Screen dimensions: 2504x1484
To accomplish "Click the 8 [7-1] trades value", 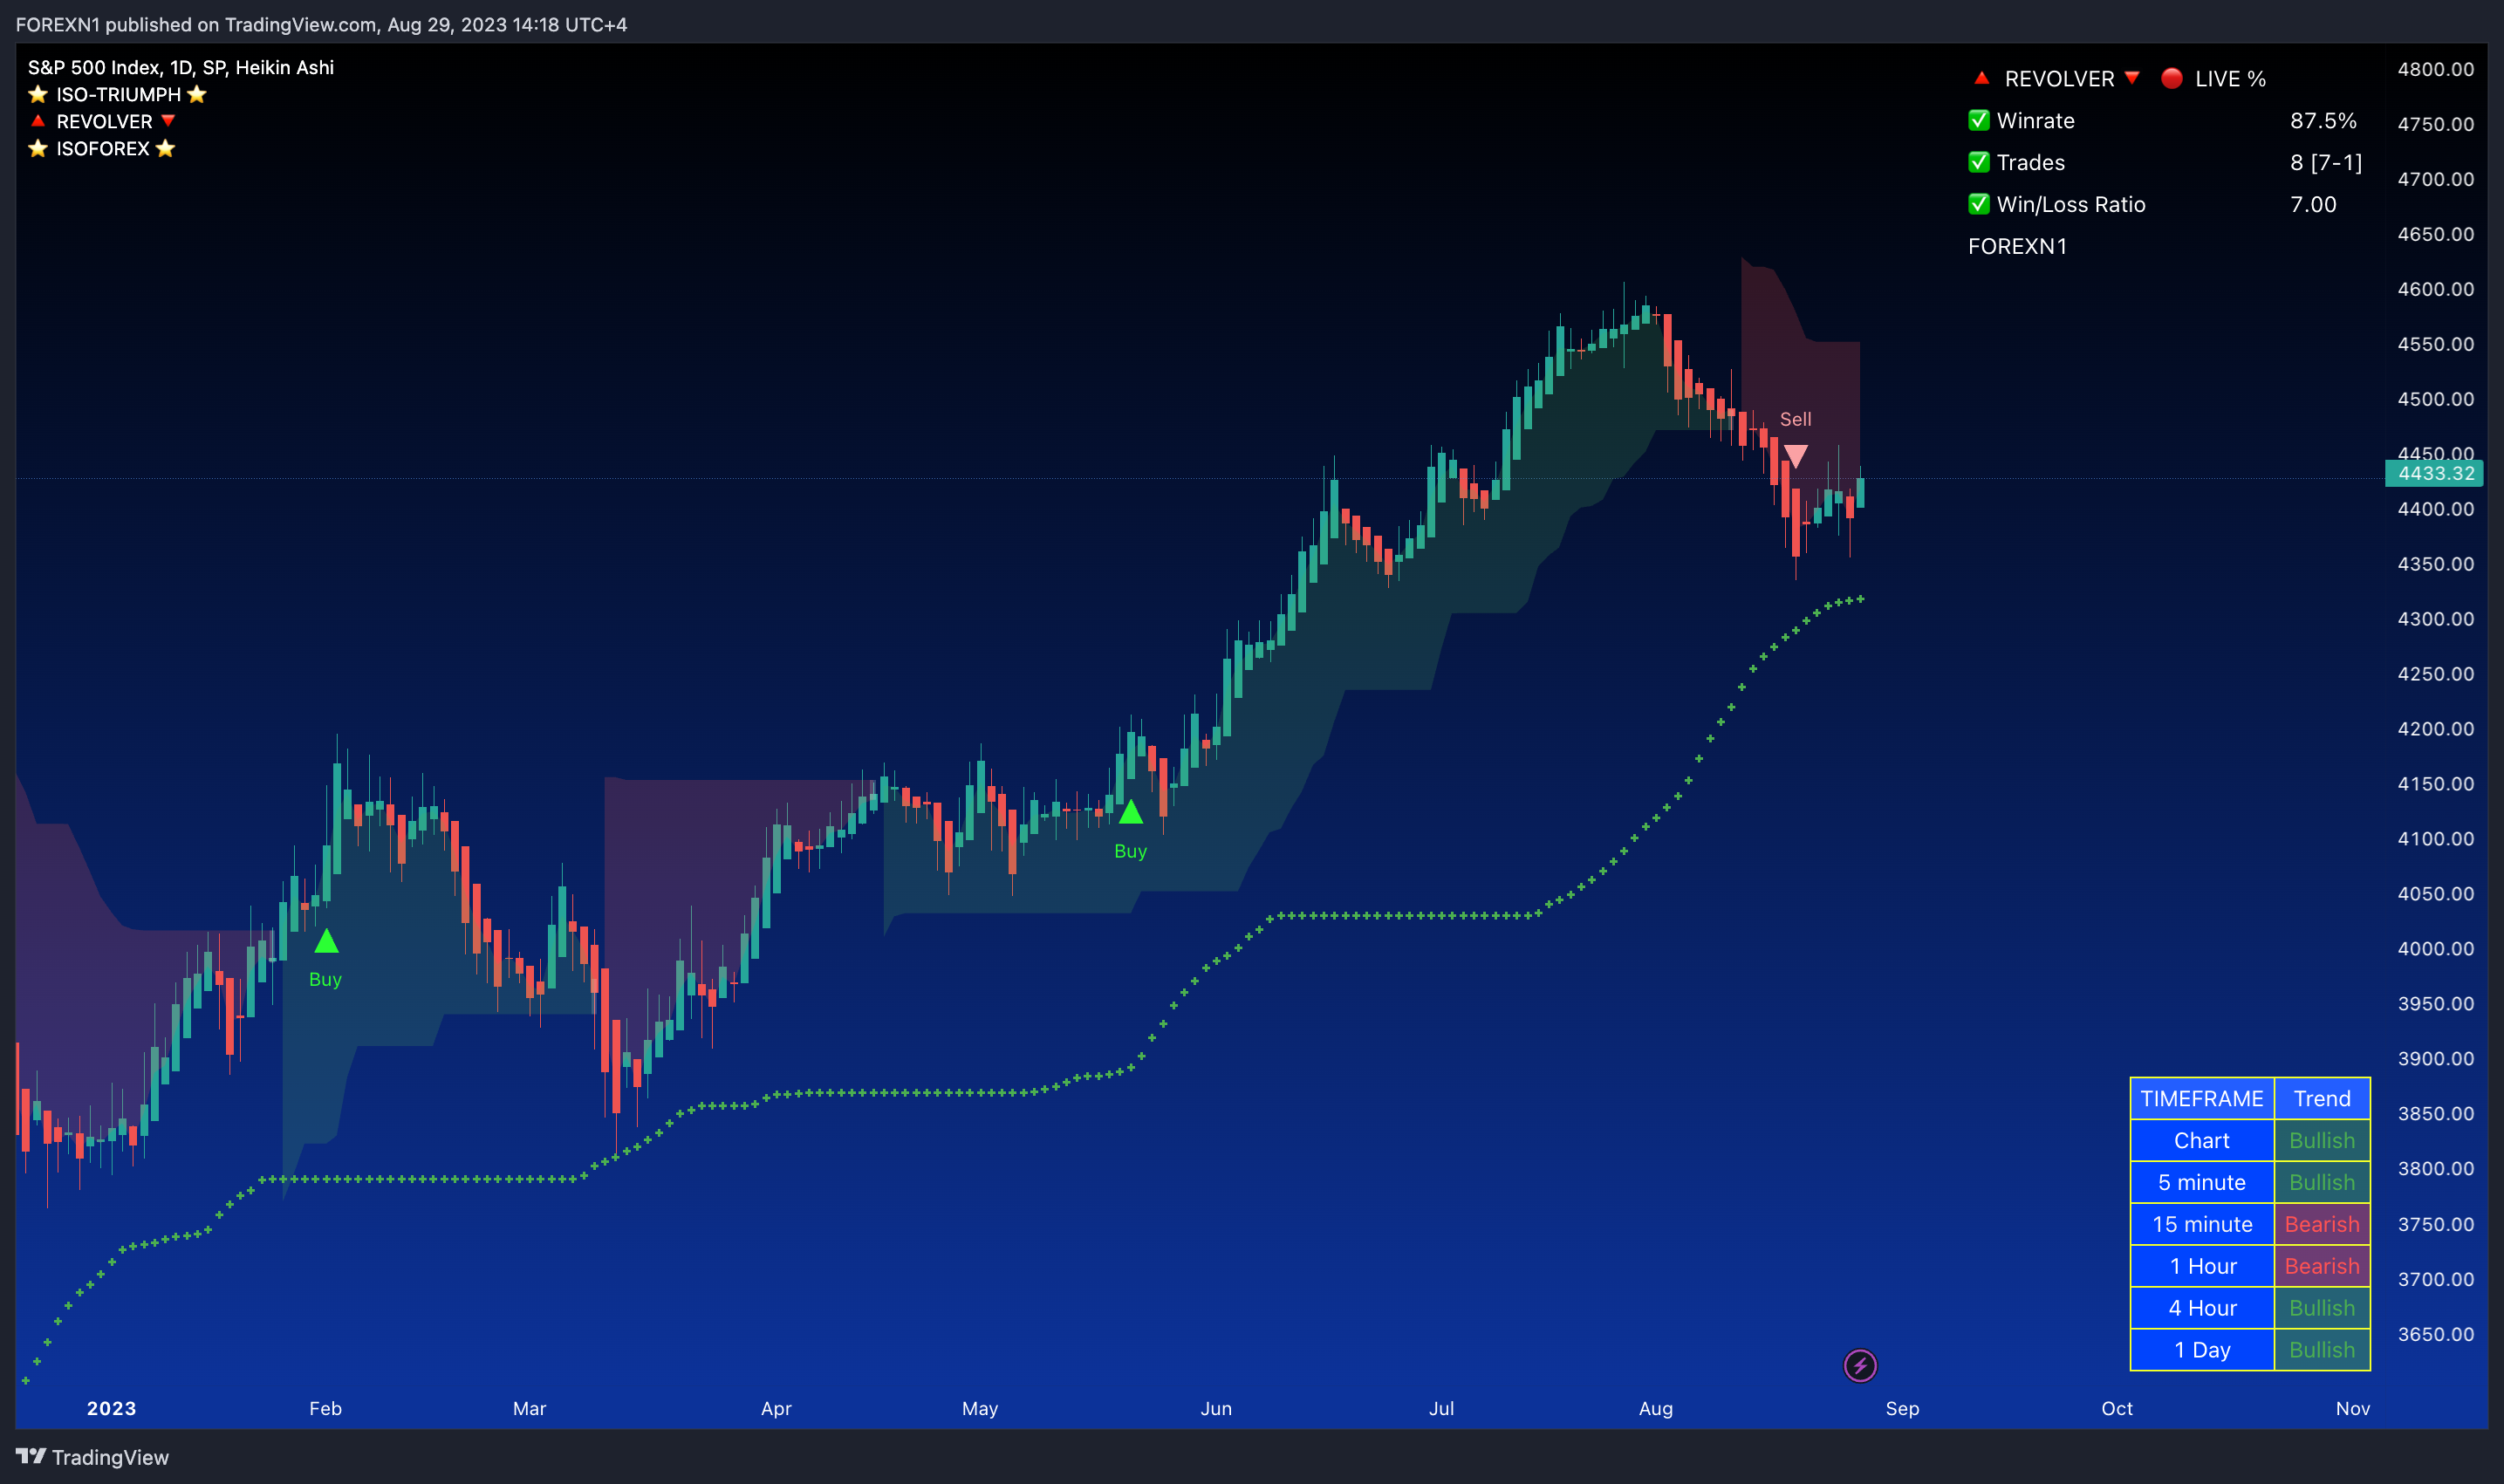I will [2326, 162].
